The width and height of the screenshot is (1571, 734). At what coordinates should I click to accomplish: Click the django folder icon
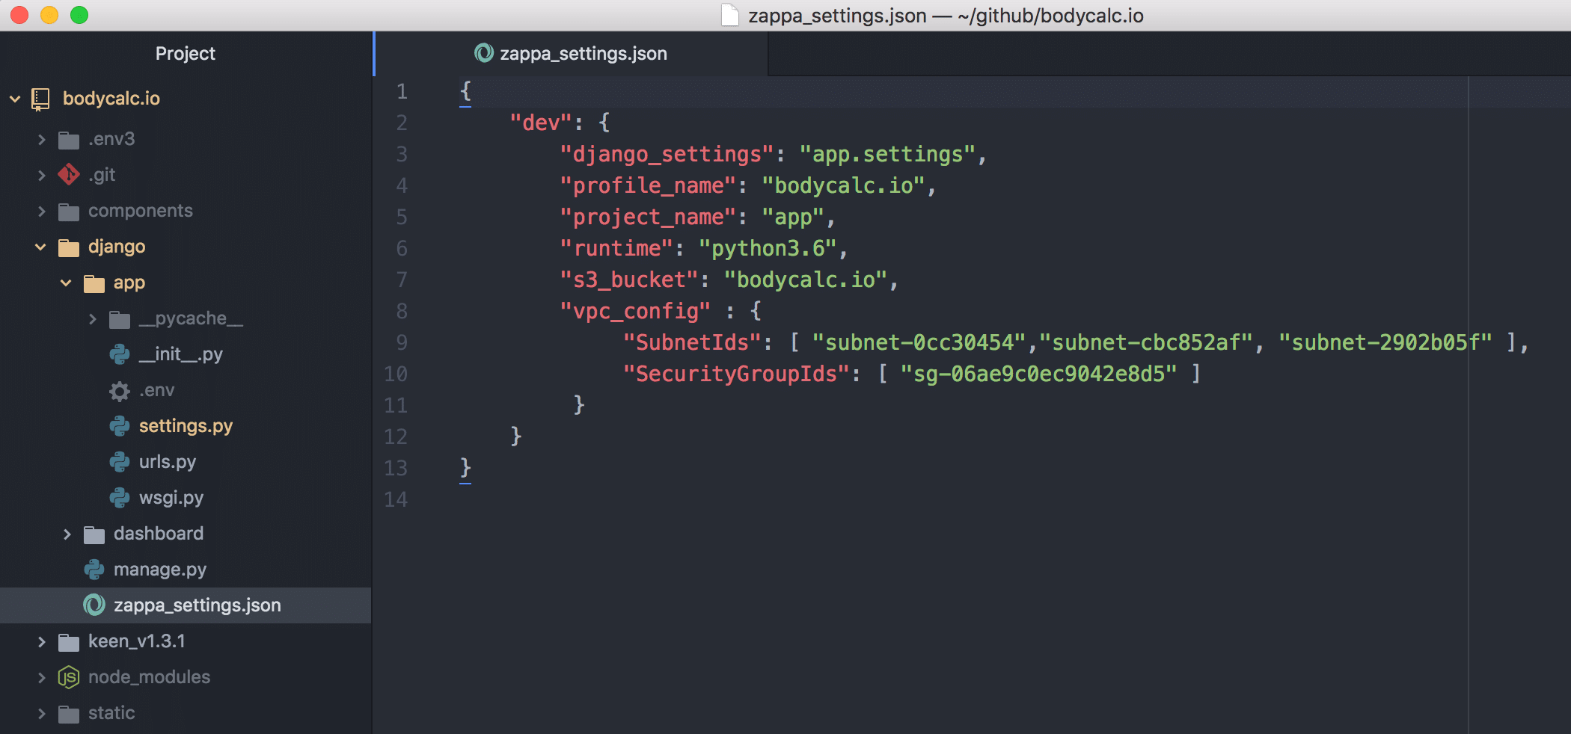(69, 247)
